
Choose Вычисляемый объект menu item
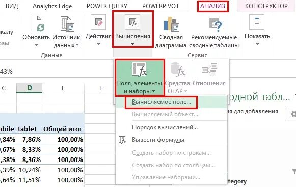(x=171, y=114)
